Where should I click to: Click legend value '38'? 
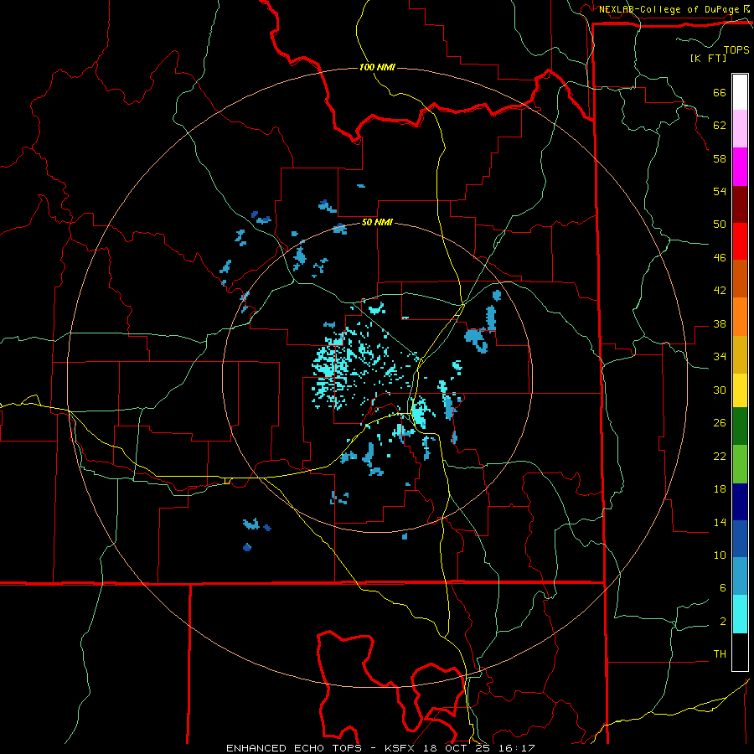720,323
